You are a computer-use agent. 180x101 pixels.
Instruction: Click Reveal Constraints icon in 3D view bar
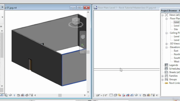coord(31,95)
